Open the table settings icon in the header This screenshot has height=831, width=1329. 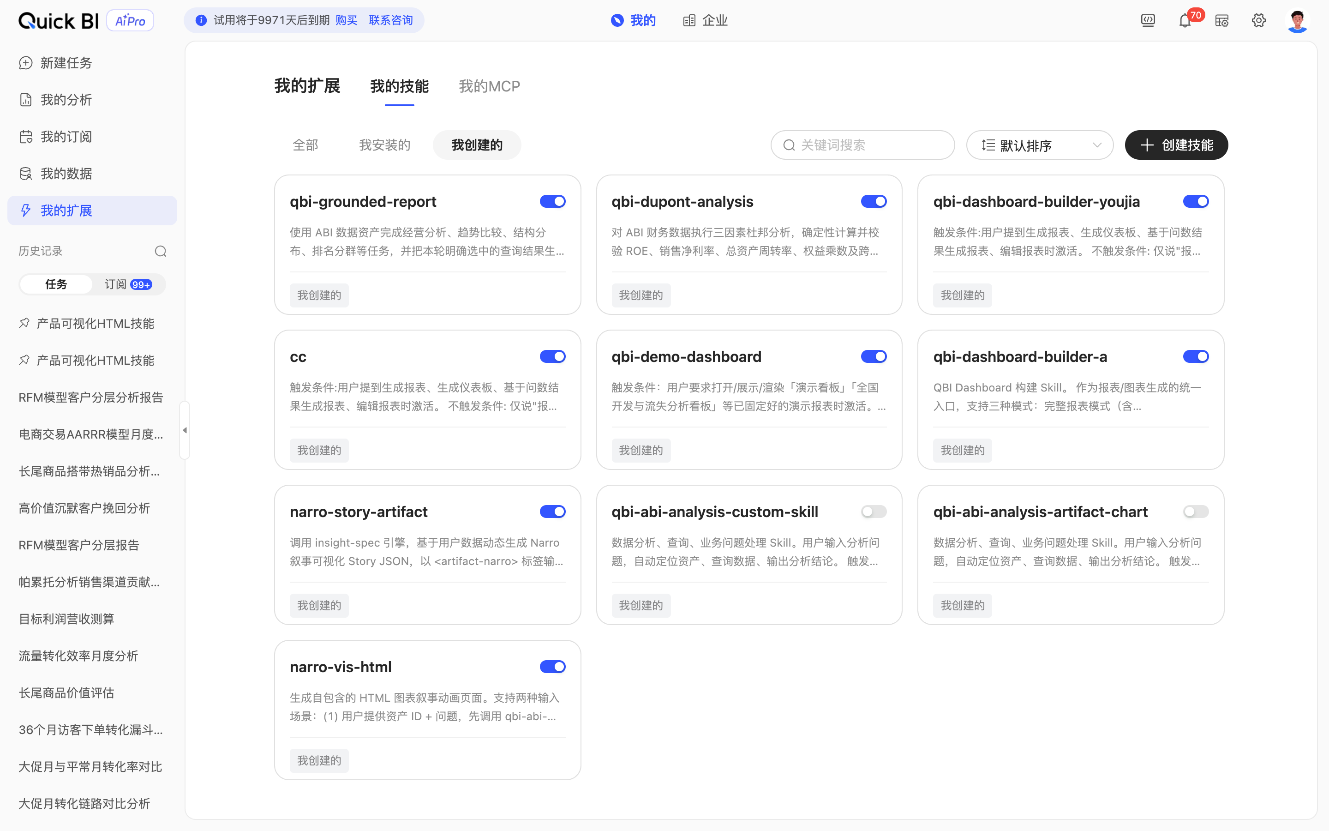pyautogui.click(x=1222, y=21)
